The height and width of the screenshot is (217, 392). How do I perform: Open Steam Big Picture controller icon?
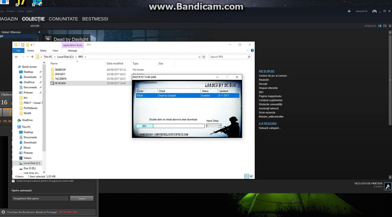coord(374,11)
